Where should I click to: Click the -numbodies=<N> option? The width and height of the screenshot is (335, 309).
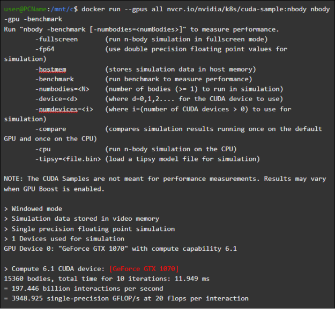[x=62, y=89]
